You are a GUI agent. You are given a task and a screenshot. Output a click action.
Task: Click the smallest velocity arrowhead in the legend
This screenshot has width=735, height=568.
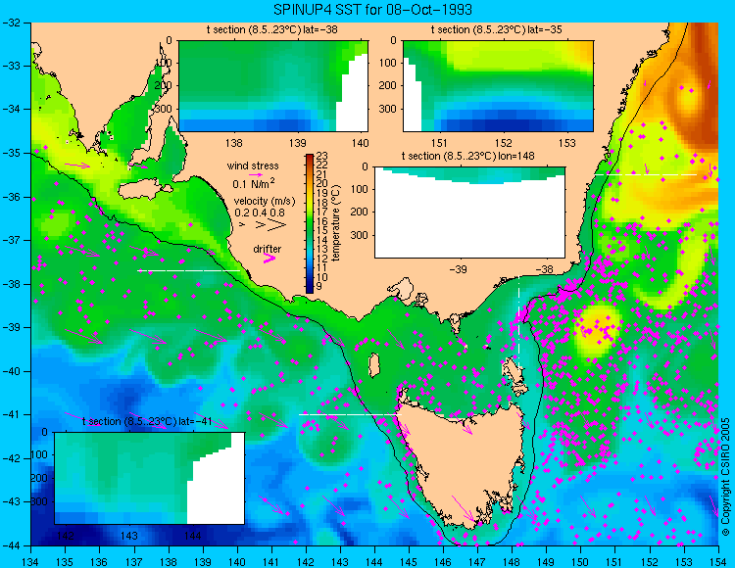pyautogui.click(x=242, y=225)
